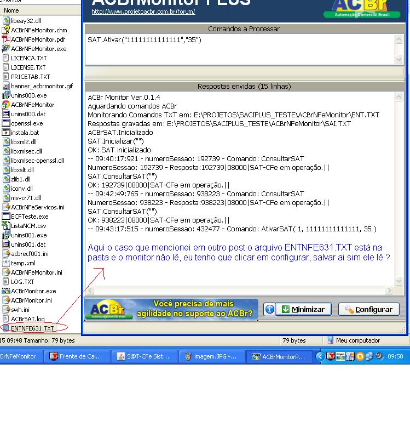Select ACBrNFeMonitor.ini file name
410x421 pixels.
coord(37,272)
